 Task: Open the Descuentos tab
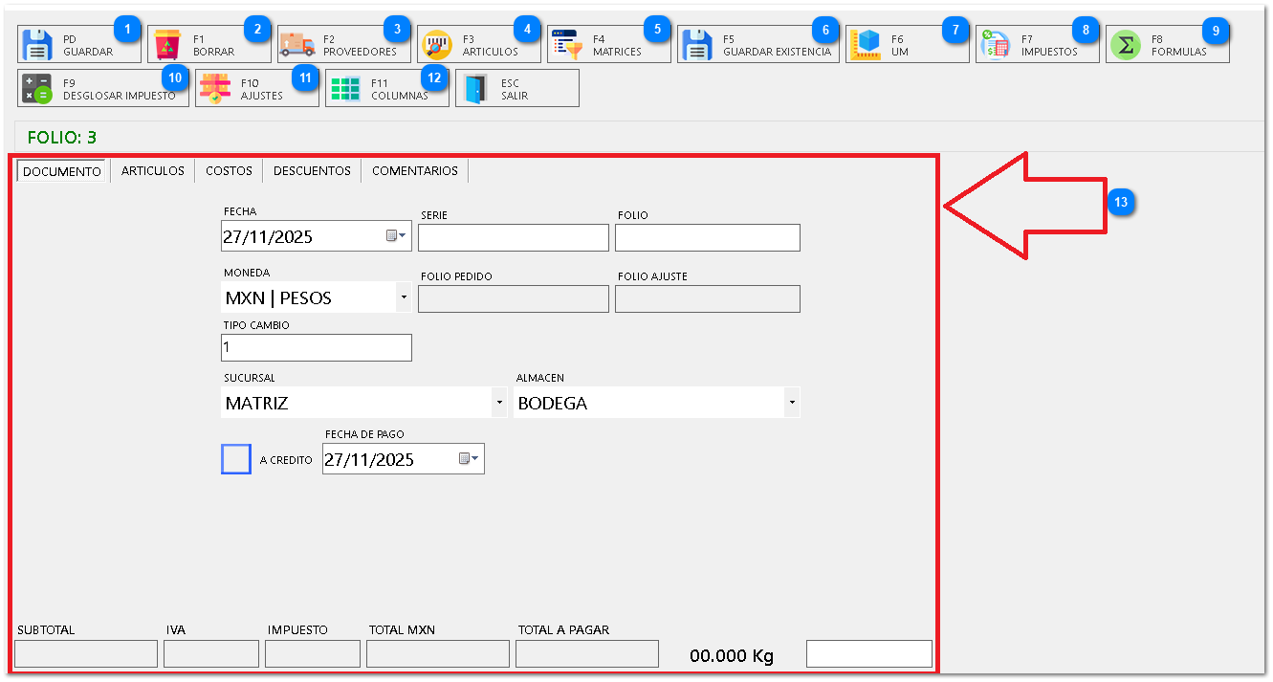[312, 171]
